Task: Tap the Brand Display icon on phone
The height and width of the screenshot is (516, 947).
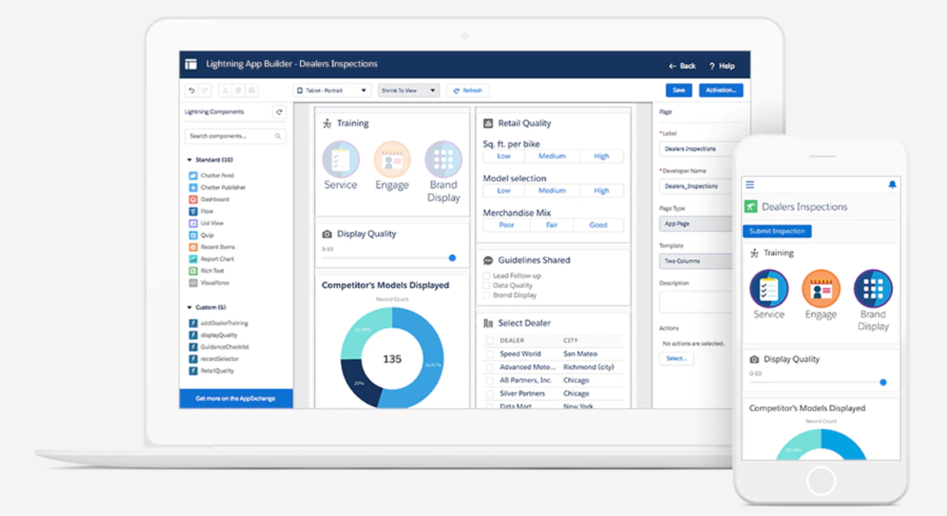Action: click(872, 288)
